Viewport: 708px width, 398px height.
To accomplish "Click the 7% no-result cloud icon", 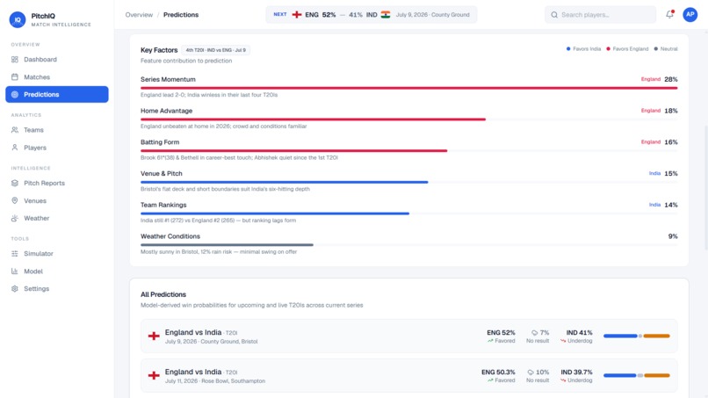I will click(535, 333).
